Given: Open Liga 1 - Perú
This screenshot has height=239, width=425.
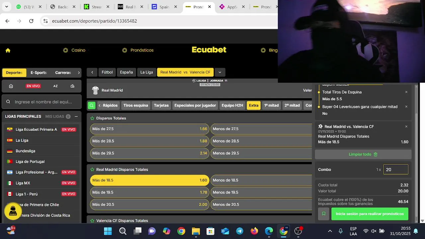Looking at the screenshot, I should (42, 194).
